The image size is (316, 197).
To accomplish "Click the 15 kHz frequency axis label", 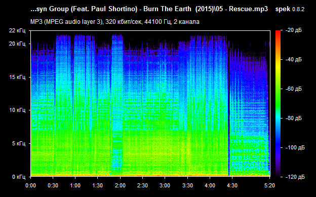I will pyautogui.click(x=17, y=77).
